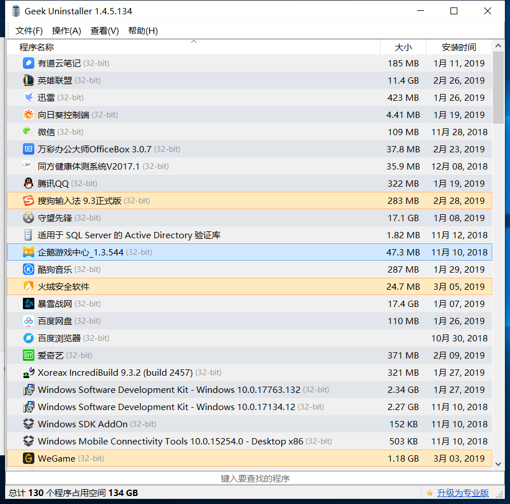Click the 百度浏览器 icon
The image size is (510, 504).
coord(28,338)
